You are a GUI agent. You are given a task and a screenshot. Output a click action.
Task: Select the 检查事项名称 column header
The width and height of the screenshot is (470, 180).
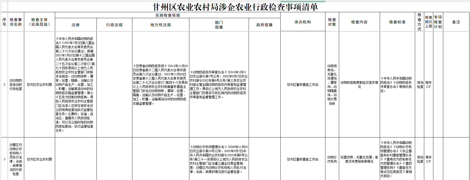(x=16, y=22)
